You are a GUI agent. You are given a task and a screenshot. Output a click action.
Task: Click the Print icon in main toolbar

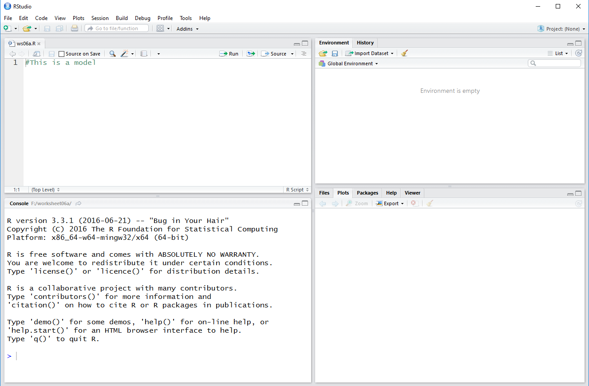pyautogui.click(x=75, y=28)
